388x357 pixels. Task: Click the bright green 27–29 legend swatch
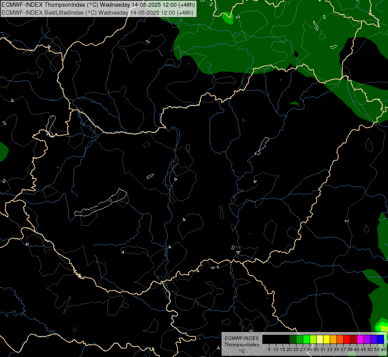click(306, 339)
